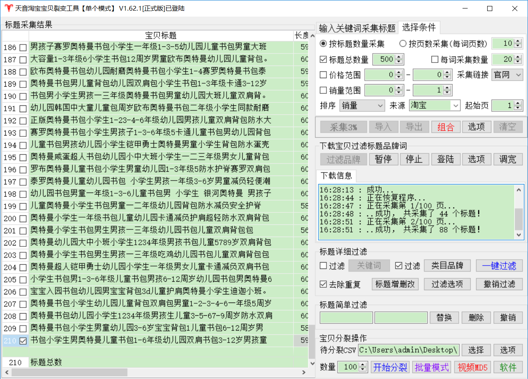
Task: Toggle the 标题总数量 checkbox
Action: pyautogui.click(x=324, y=59)
